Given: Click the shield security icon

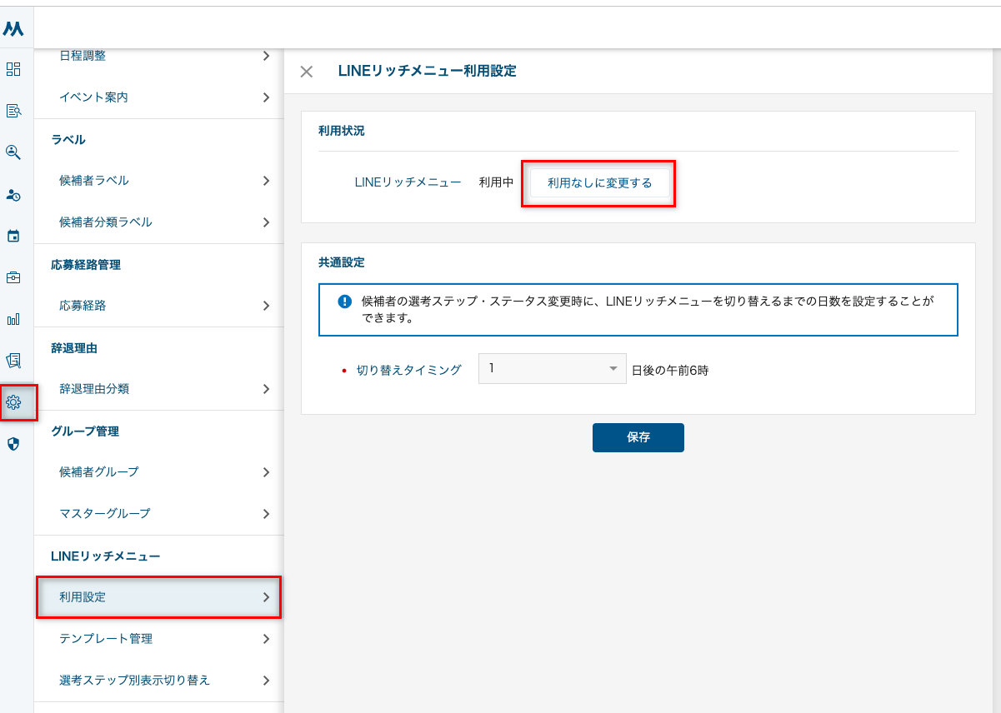Looking at the screenshot, I should point(13,444).
